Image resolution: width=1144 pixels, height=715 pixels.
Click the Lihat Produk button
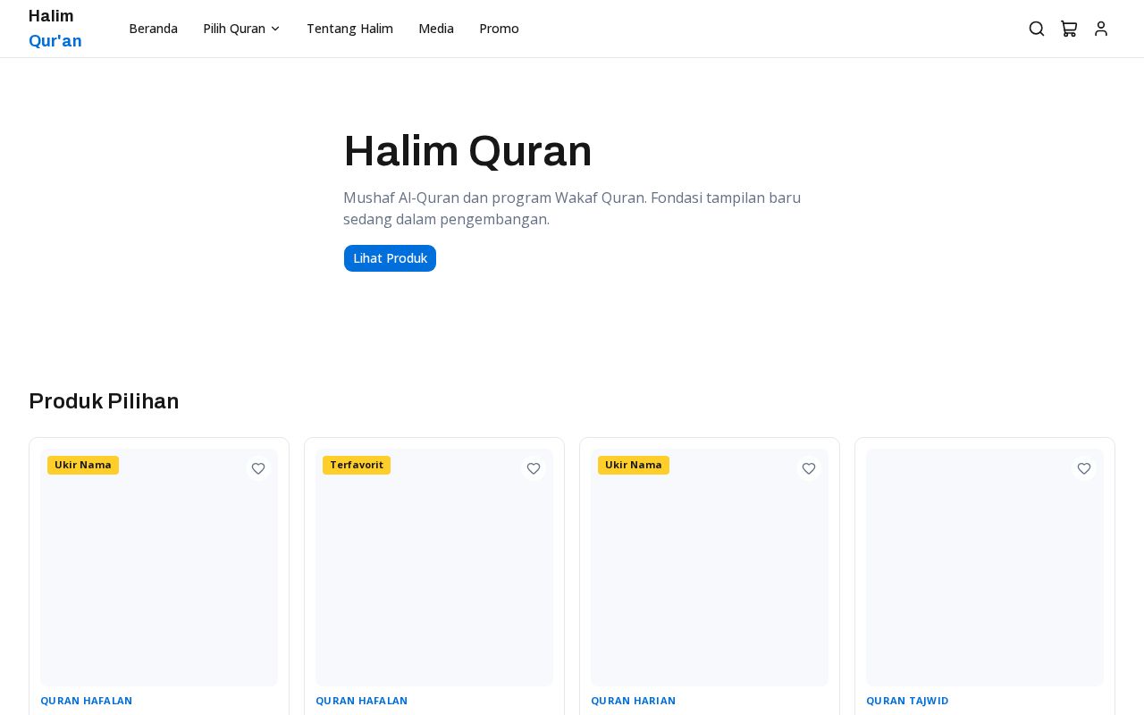click(390, 258)
